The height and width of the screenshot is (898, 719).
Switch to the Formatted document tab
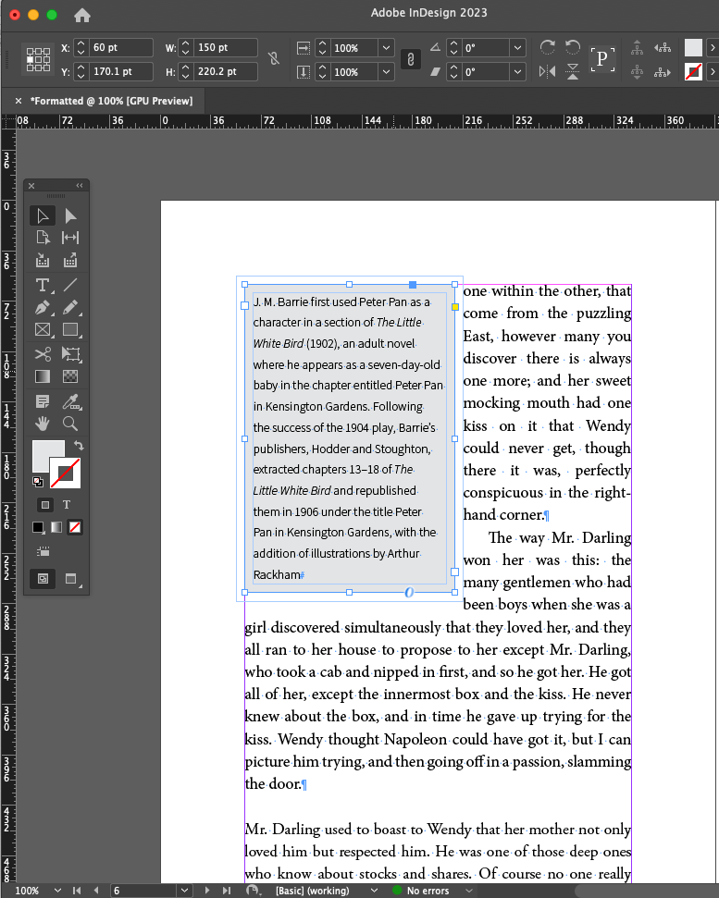click(x=112, y=101)
